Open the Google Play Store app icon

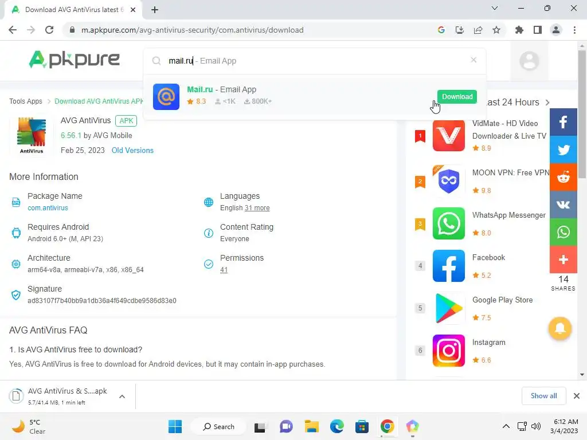[448, 308]
